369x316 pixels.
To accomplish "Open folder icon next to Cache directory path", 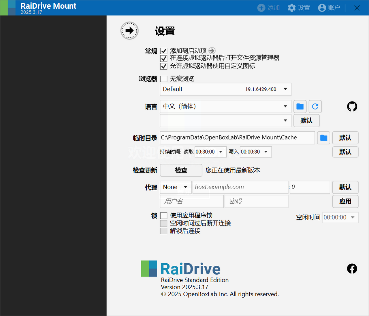I will point(323,138).
